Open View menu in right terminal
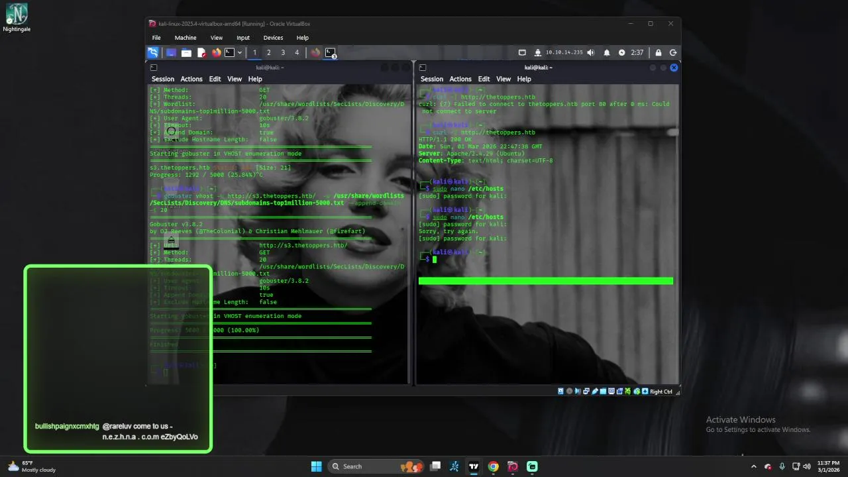Screen dimensions: 848x477 pyautogui.click(x=503, y=79)
